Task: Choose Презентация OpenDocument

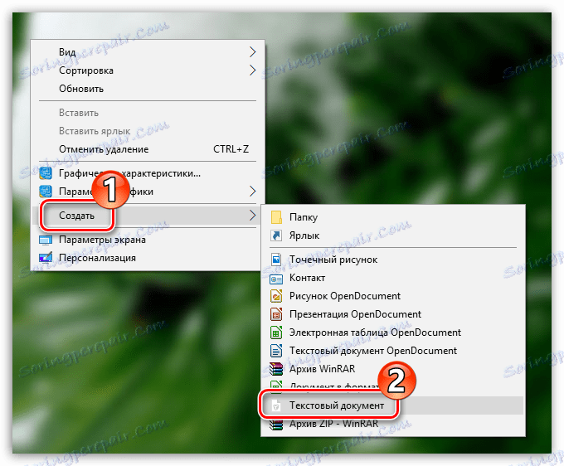Action: (393, 314)
